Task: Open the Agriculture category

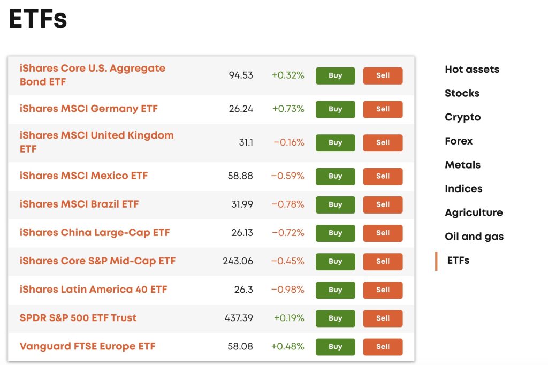Action: 473,212
